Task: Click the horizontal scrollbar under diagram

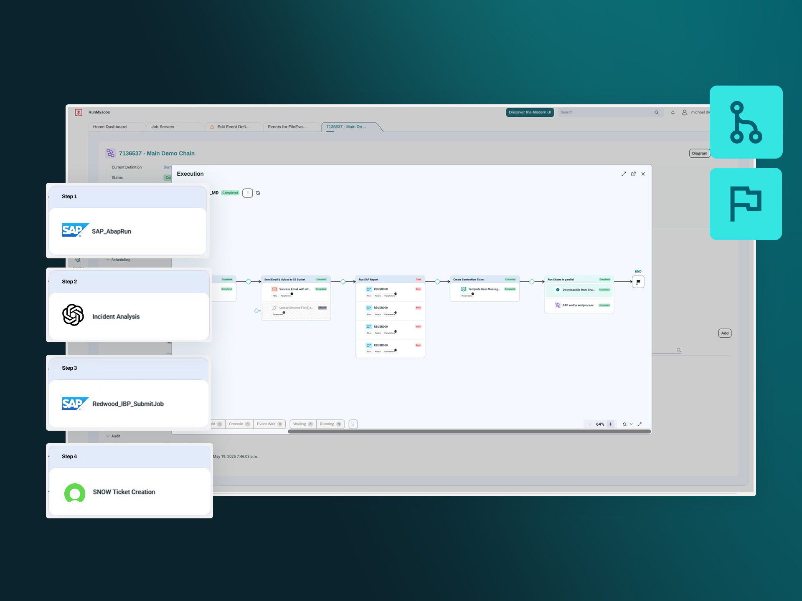Action: (469, 432)
